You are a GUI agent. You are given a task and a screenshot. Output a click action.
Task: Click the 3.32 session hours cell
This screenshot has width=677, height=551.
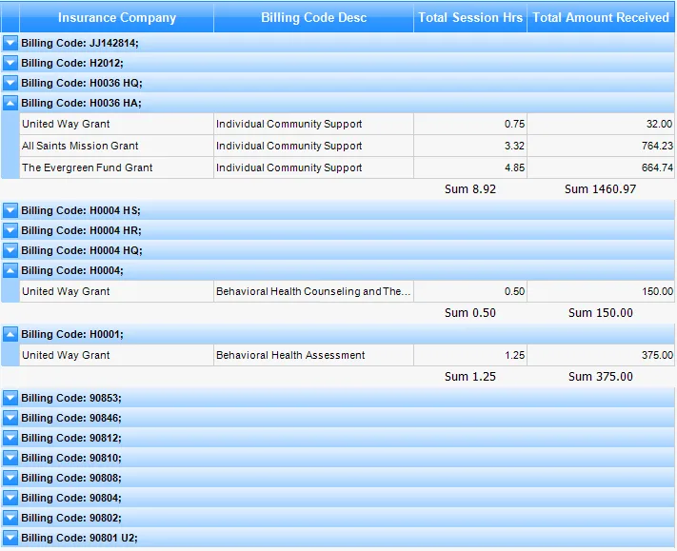[x=470, y=146]
